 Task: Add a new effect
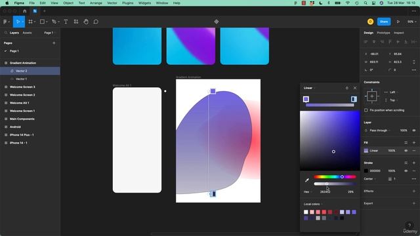coord(414,191)
